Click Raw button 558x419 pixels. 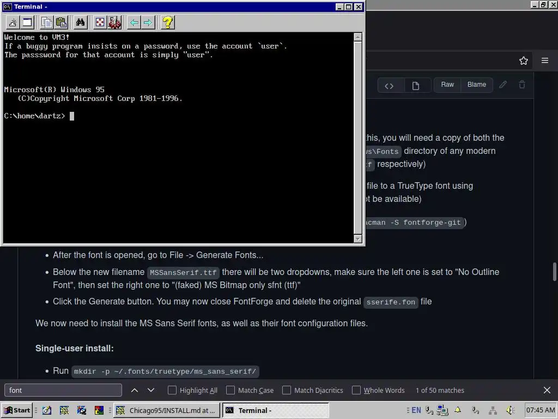447,85
